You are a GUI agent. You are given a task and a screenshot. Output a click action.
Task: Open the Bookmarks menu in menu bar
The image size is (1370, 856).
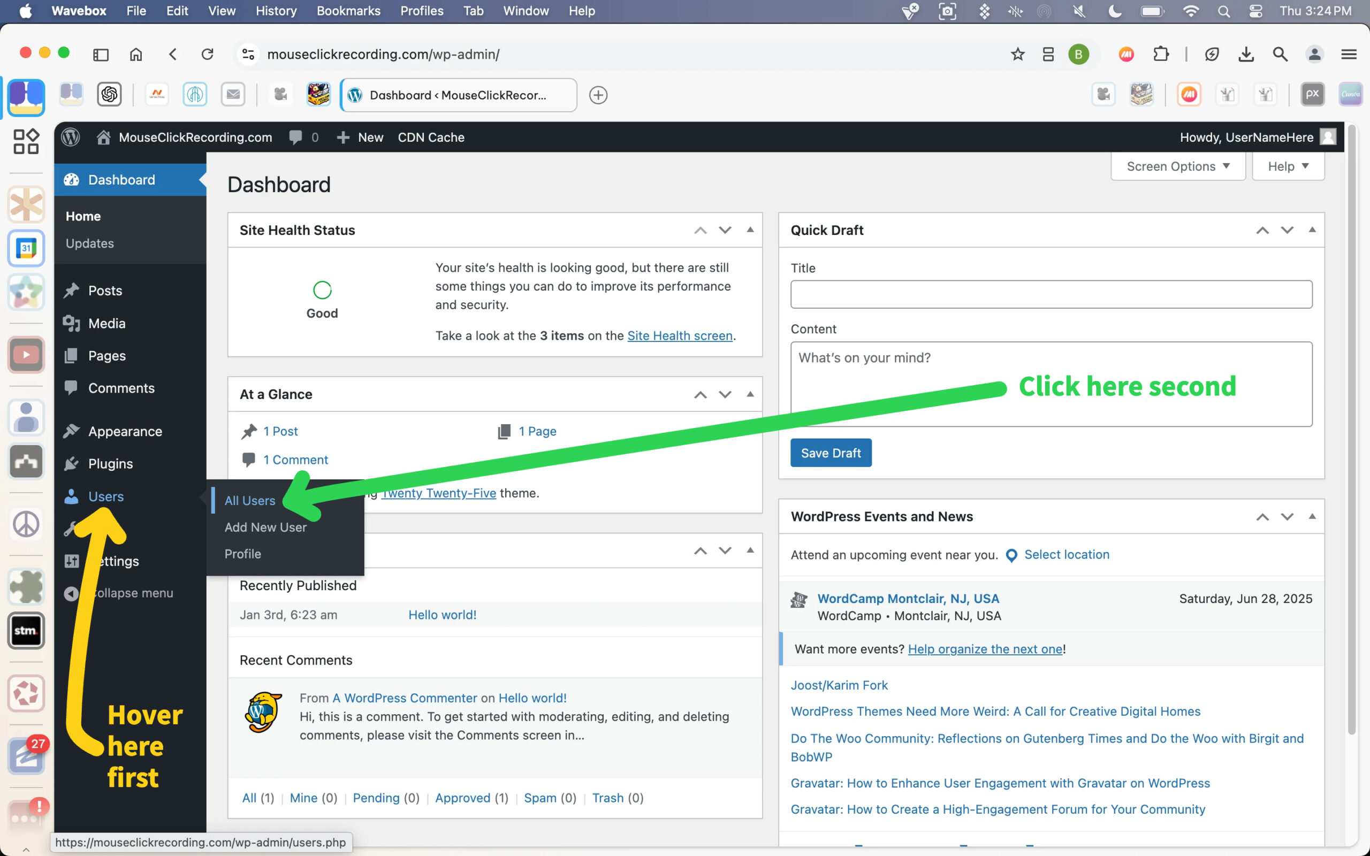(348, 11)
